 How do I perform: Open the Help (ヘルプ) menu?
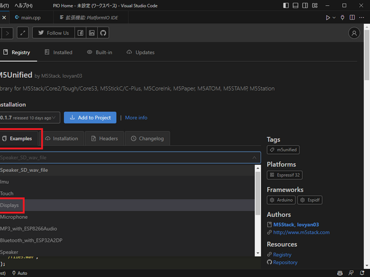coord(24,6)
